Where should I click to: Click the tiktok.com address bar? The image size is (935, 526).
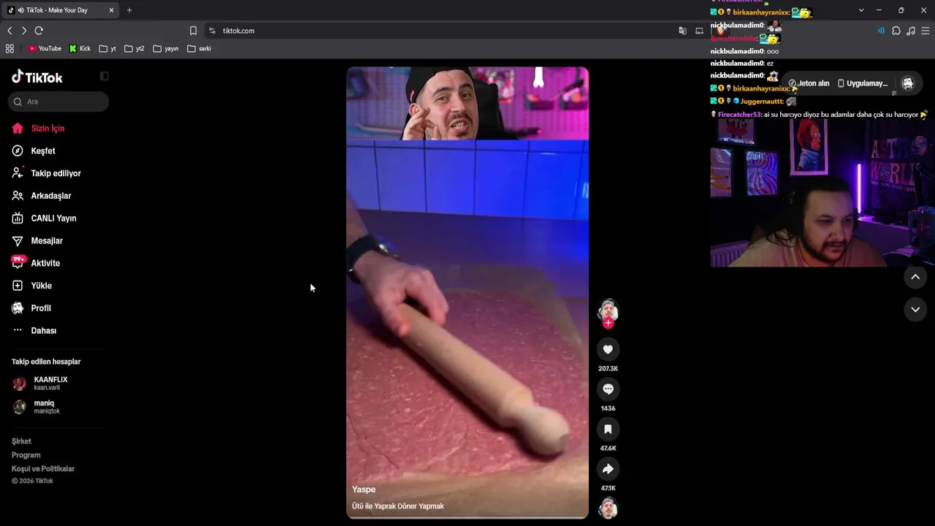[x=438, y=31]
